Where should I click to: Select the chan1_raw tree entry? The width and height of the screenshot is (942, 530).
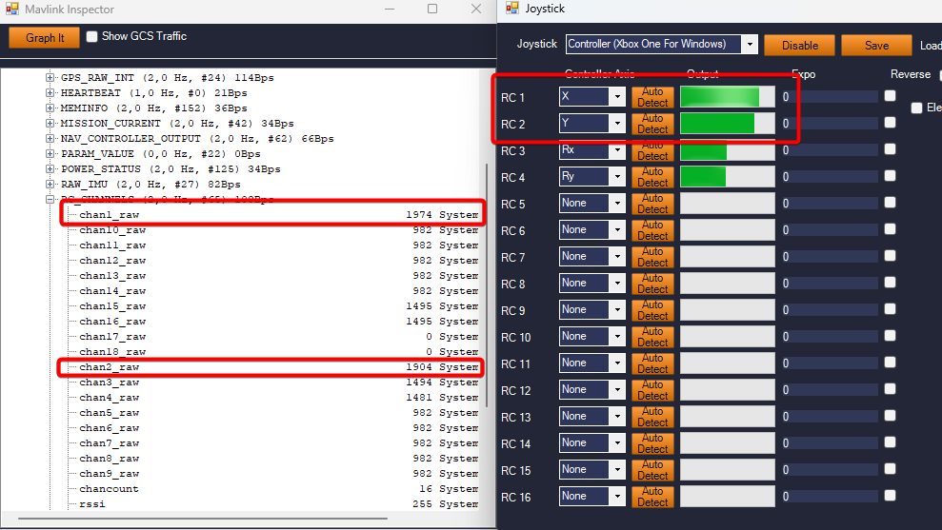(109, 215)
